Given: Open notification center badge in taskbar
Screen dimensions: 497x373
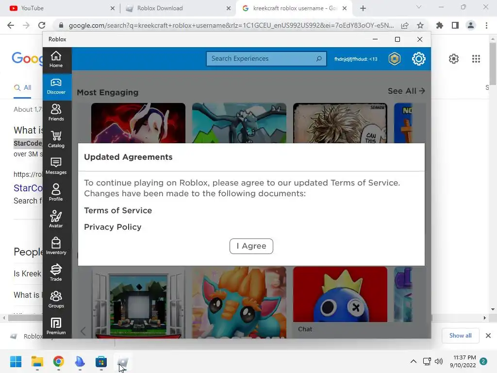Looking at the screenshot, I should 483,361.
